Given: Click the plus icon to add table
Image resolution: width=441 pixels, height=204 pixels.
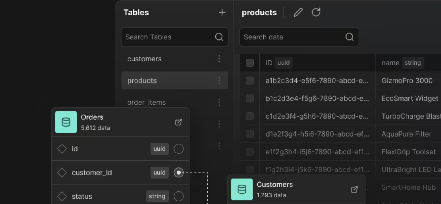Looking at the screenshot, I should pos(222,12).
